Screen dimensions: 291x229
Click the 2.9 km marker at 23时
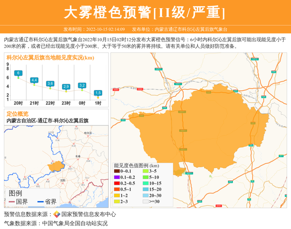tap(66, 87)
